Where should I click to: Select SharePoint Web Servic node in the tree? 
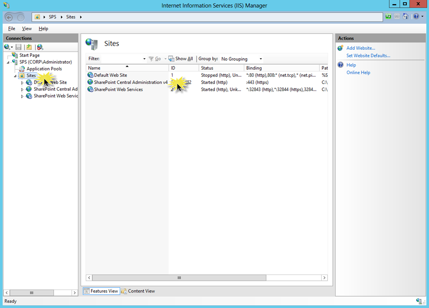click(56, 96)
